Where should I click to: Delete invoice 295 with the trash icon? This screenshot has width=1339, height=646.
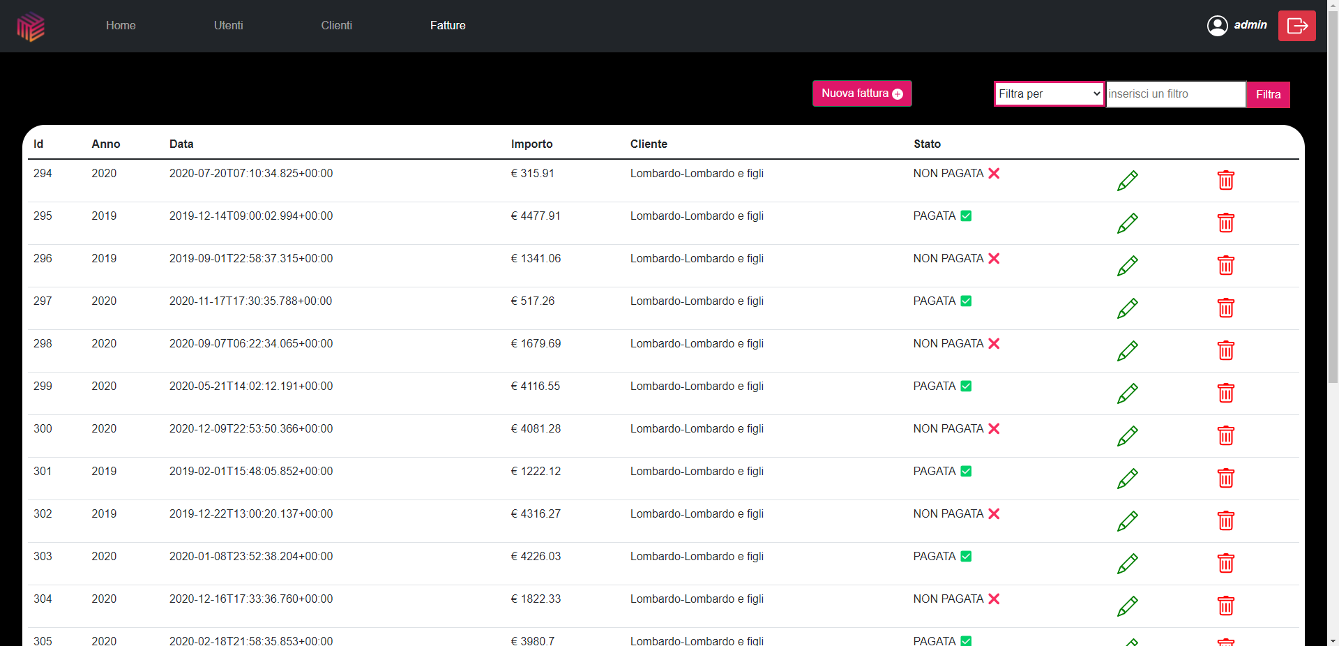[1226, 223]
